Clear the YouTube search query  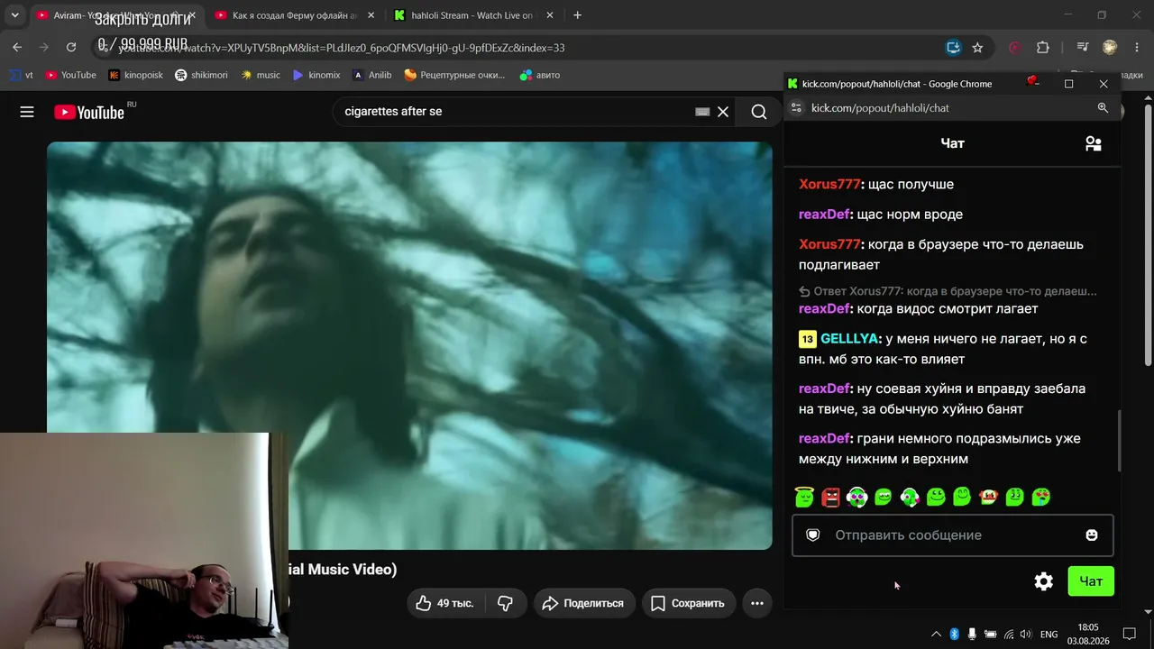click(x=723, y=112)
